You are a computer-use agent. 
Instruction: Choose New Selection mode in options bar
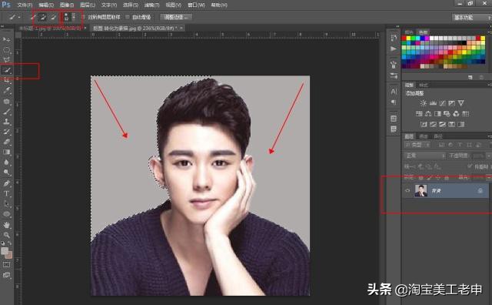(32, 17)
